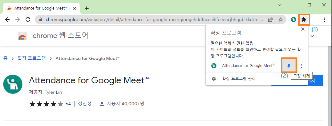Go to 홈 breadcrumb link

click(x=5, y=58)
